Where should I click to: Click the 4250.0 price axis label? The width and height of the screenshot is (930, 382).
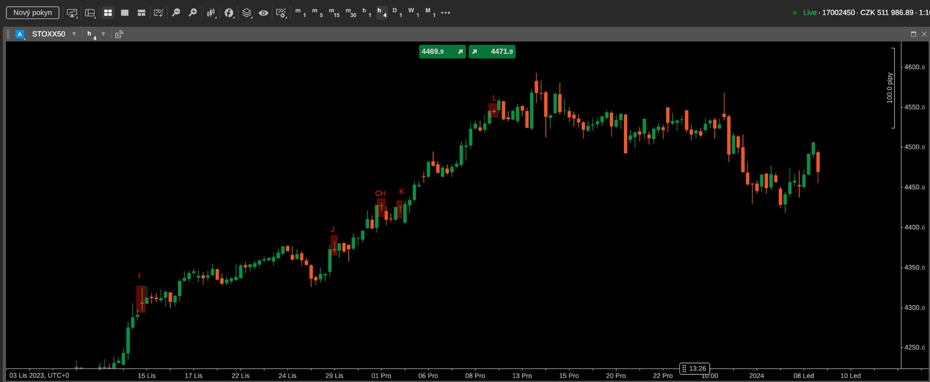(915, 348)
